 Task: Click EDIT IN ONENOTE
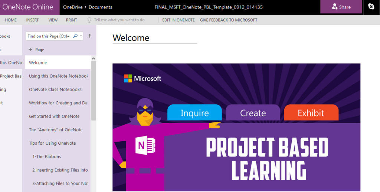point(178,20)
